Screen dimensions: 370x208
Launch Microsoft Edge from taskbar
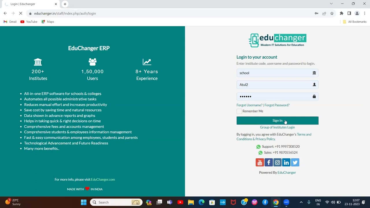pyautogui.click(x=201, y=202)
